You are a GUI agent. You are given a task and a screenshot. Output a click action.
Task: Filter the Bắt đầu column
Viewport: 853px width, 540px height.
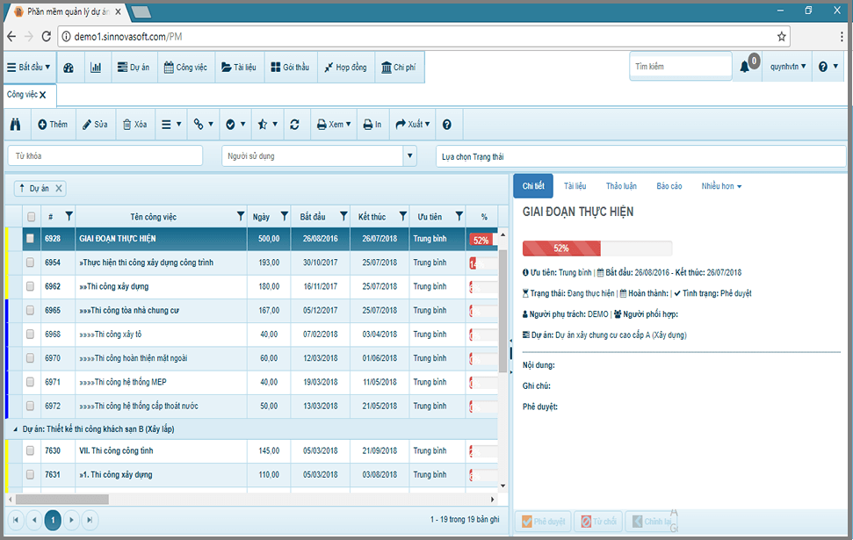coord(343,216)
